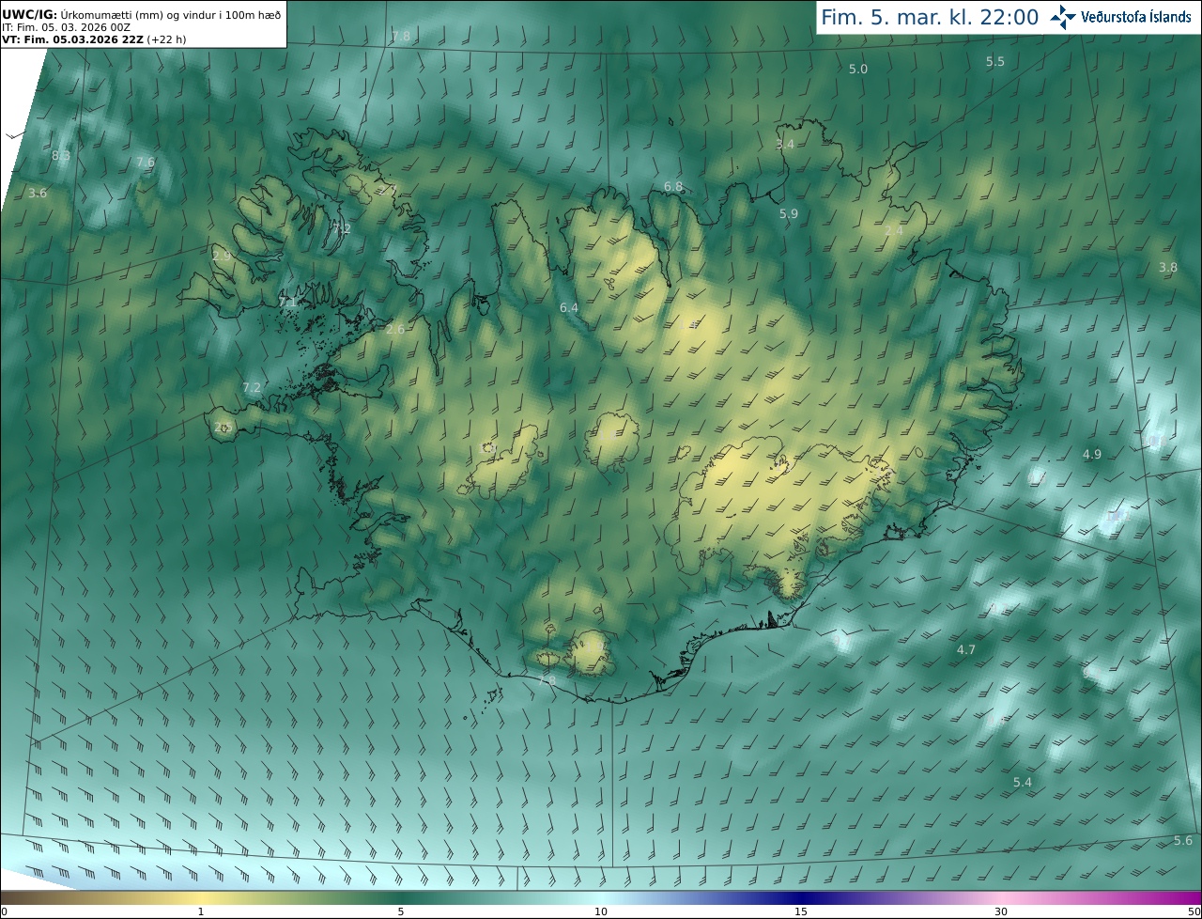The height and width of the screenshot is (919, 1202).
Task: Click the '50' tick label on the colour scale
Action: click(1194, 911)
